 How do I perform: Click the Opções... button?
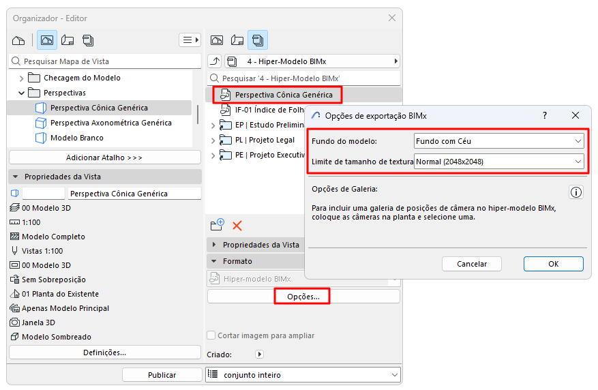click(303, 296)
